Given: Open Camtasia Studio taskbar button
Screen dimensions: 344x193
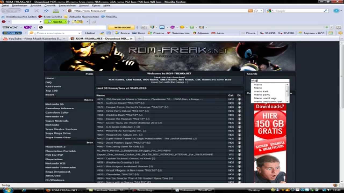Looking at the screenshot, I should (108, 190).
